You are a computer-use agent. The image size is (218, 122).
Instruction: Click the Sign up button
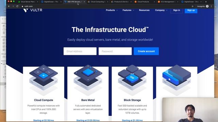click(x=191, y=10)
